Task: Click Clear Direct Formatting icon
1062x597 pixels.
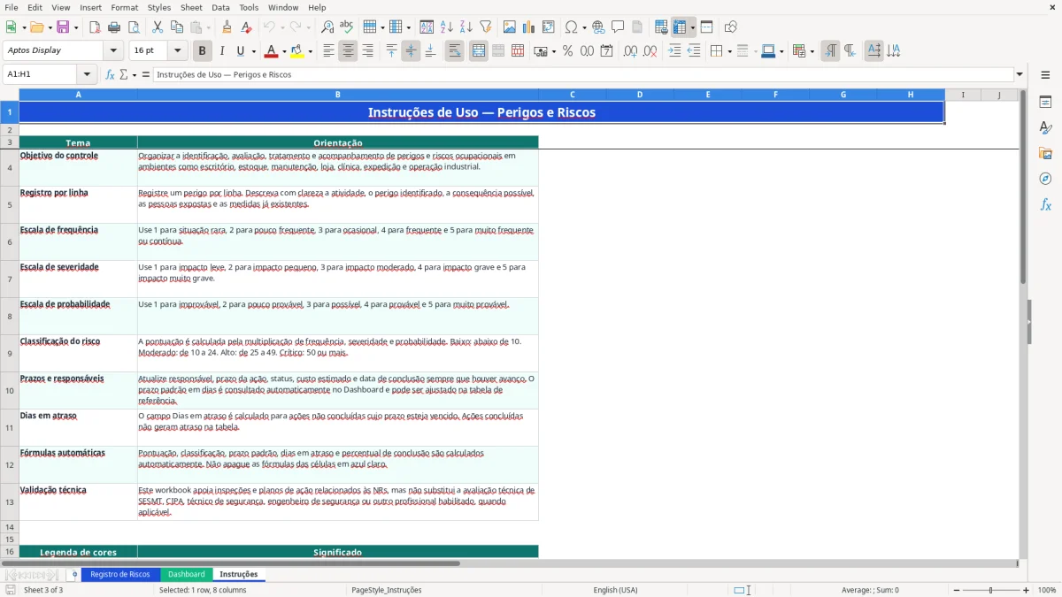Action: (247, 27)
